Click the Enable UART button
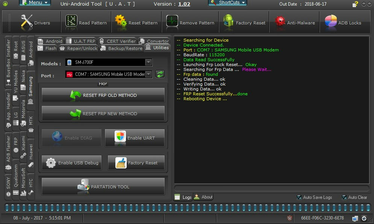Image resolution: width=374 pixels, height=224 pixels. coord(135,138)
